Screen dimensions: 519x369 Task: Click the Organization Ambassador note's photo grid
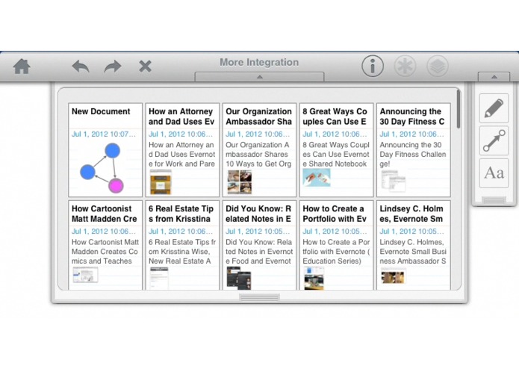click(239, 182)
